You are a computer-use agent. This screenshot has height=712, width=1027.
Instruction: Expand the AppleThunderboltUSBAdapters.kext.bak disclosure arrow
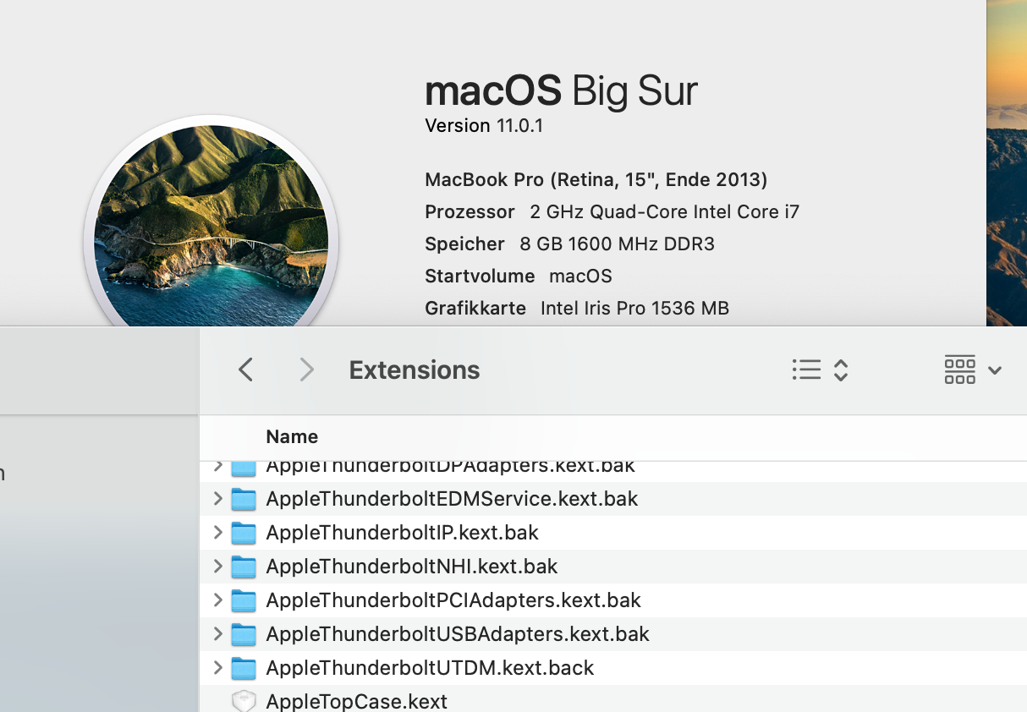coord(218,634)
